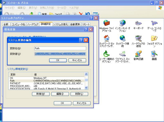Open the お気に入り(A) menu
Screen dimensions: 164x122
click(x=47, y=8)
